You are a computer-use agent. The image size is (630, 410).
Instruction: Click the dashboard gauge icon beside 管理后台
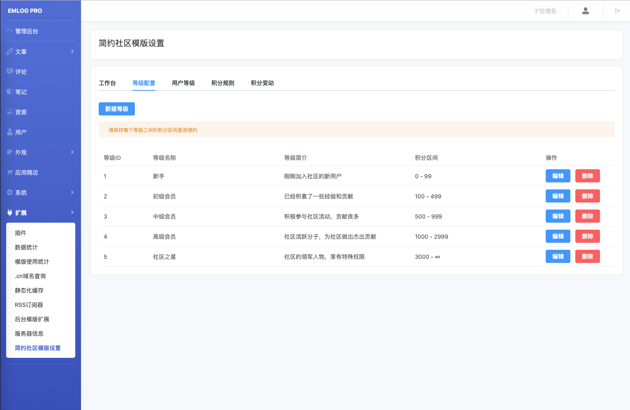coord(10,31)
